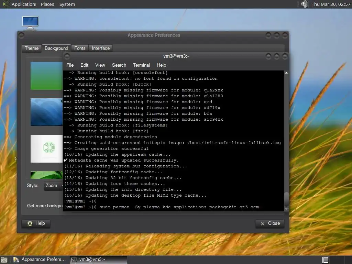This screenshot has width=352, height=264.
Task: Click the Close button in Appearance Preferences
Action: pos(270,223)
